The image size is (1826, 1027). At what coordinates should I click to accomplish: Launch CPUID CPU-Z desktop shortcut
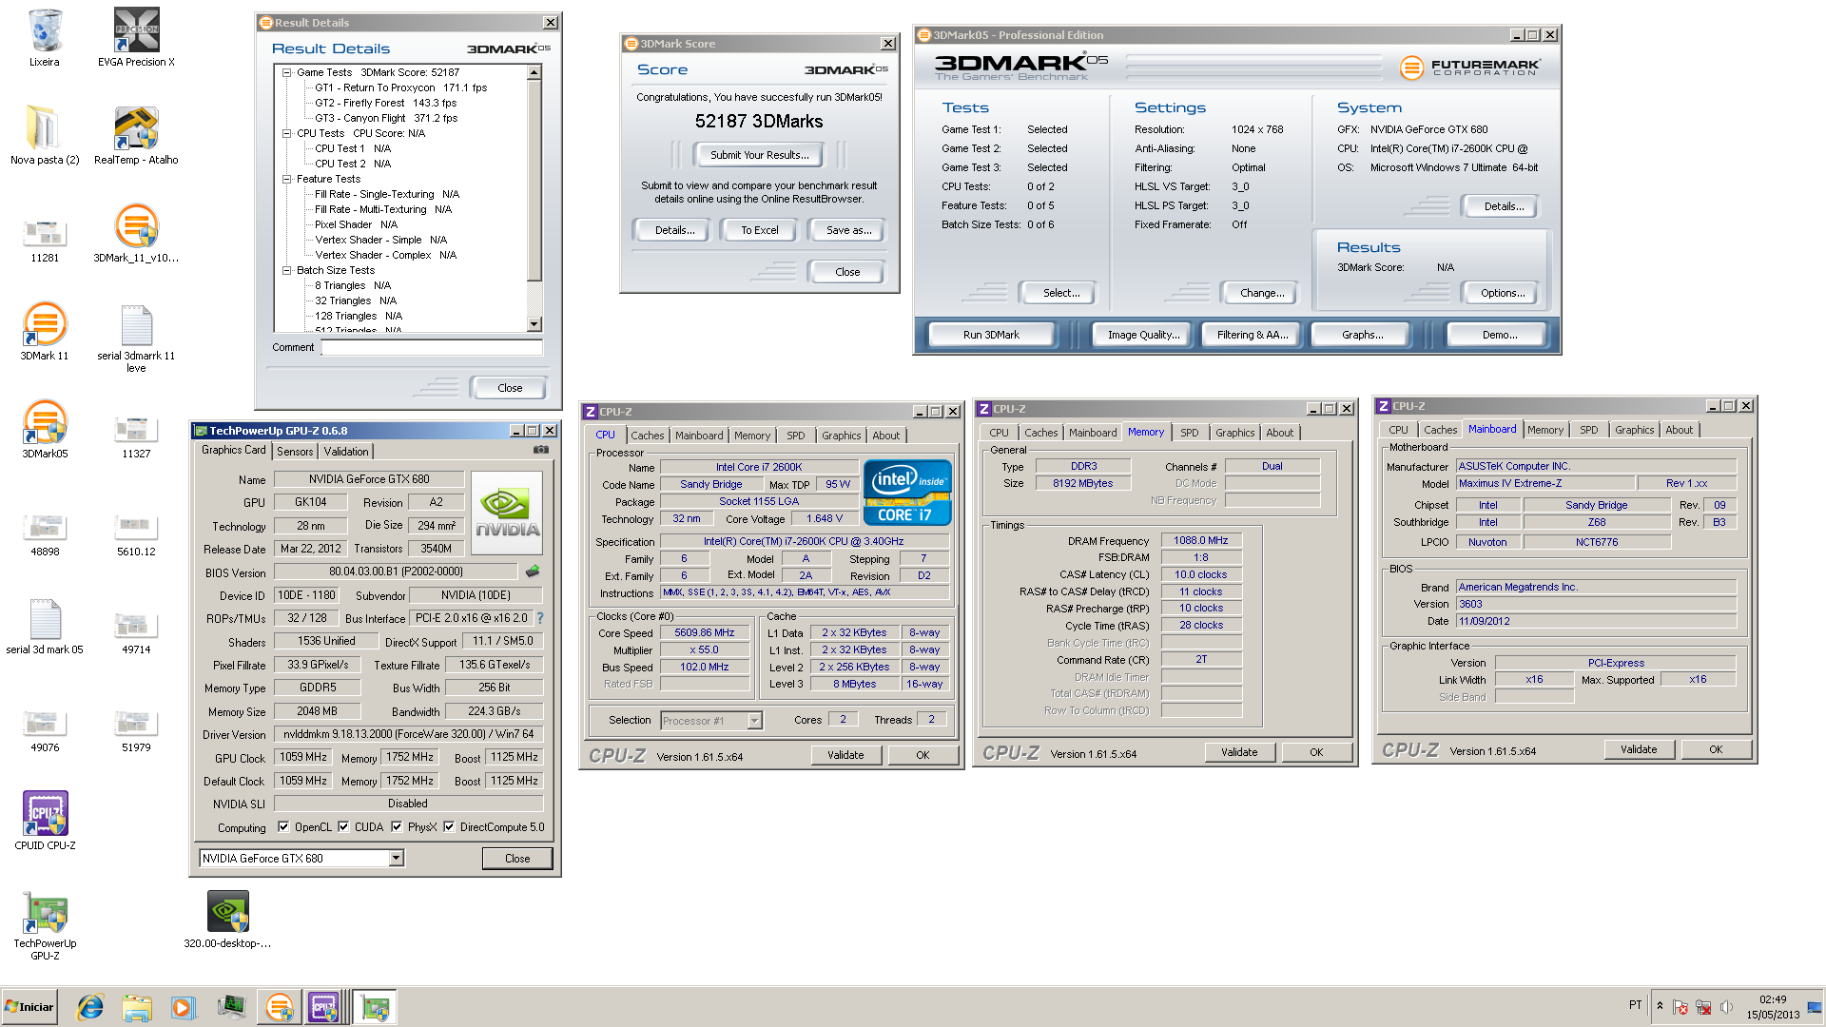pyautogui.click(x=45, y=821)
